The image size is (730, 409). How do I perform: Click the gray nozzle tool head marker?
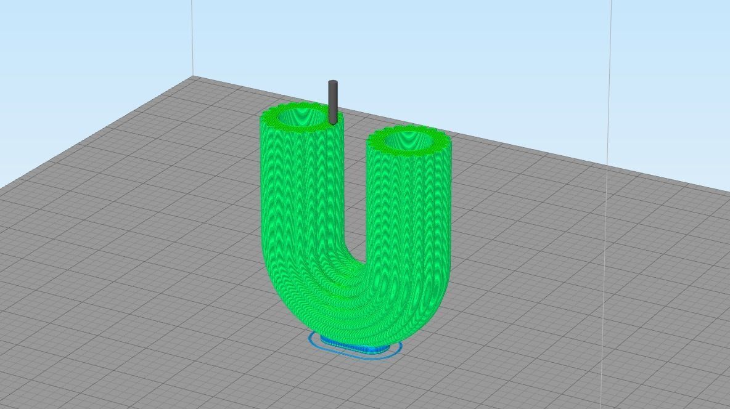coord(332,102)
